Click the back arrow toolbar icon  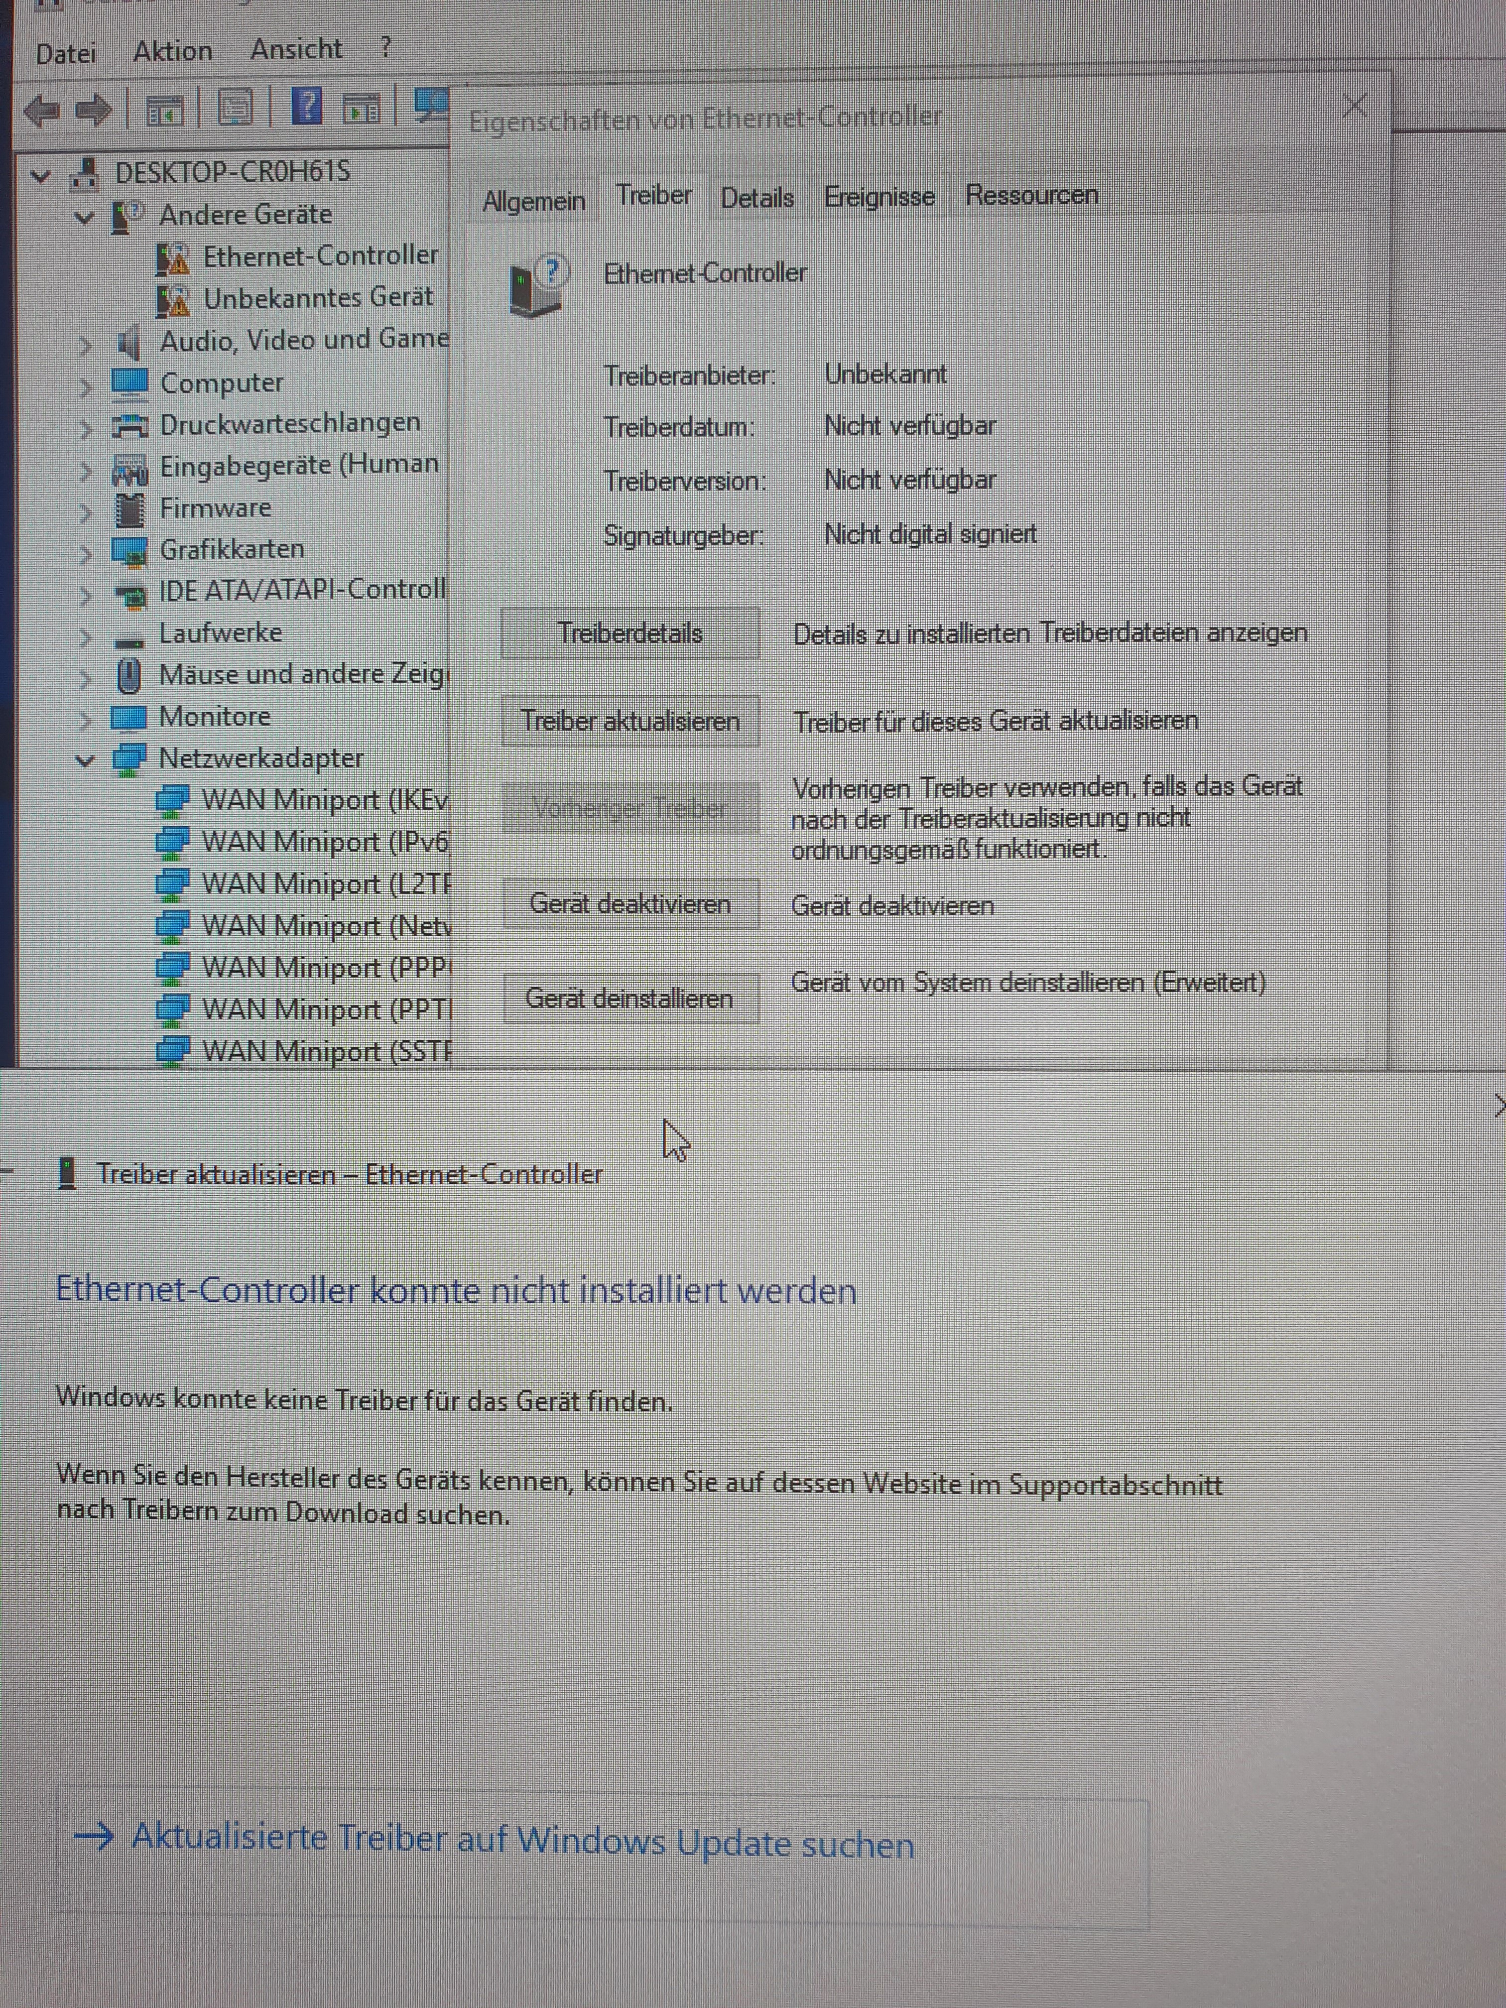(x=42, y=111)
